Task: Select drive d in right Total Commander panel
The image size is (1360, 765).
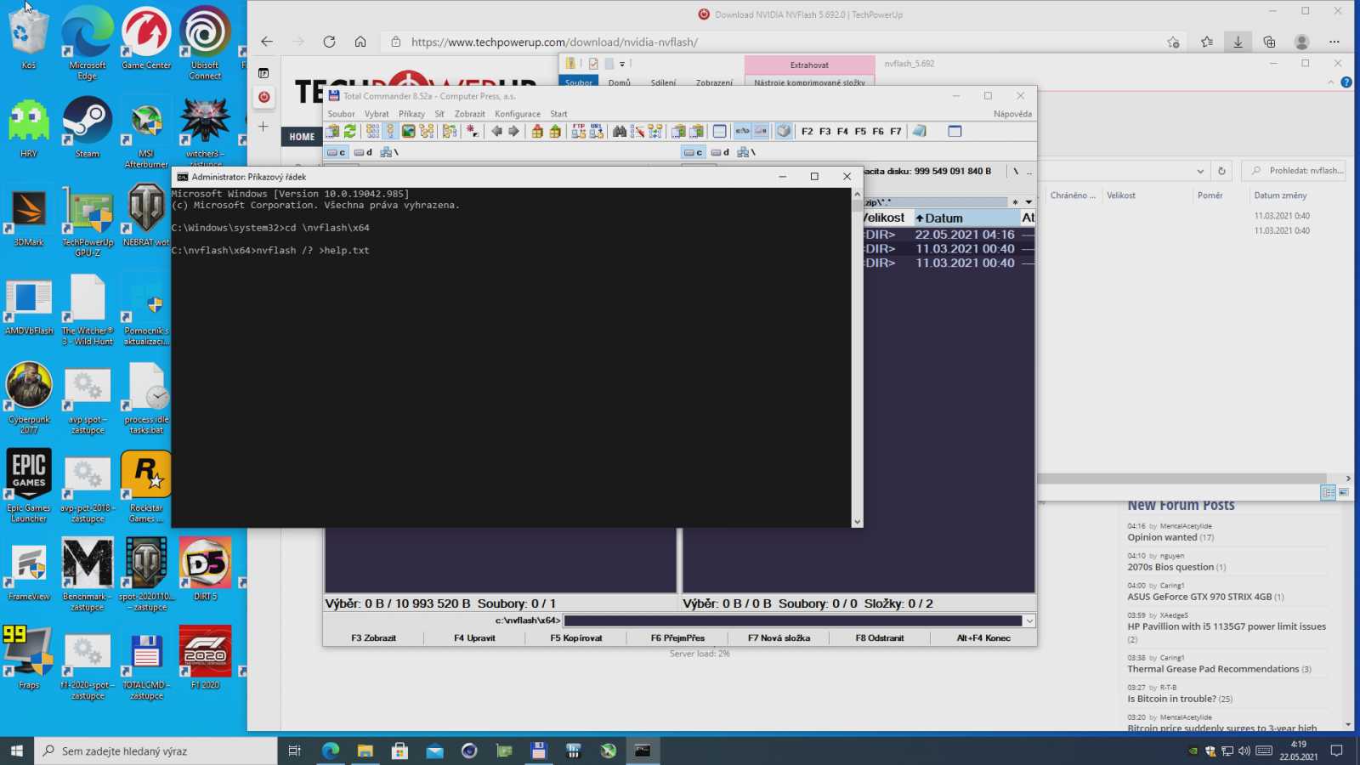Action: 720,152
